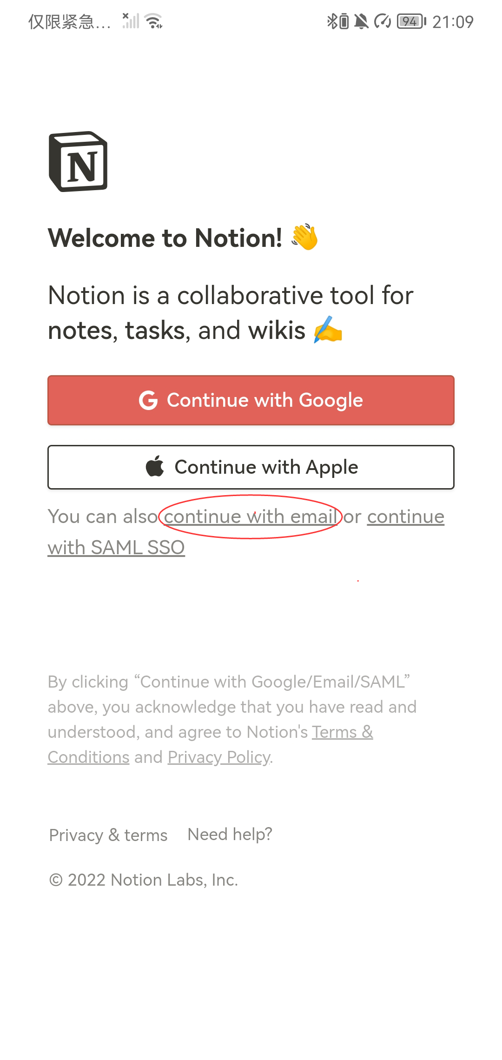Viewport: 502px width, 1060px height.
Task: Tap the data saver icon in status bar
Action: [x=382, y=21]
